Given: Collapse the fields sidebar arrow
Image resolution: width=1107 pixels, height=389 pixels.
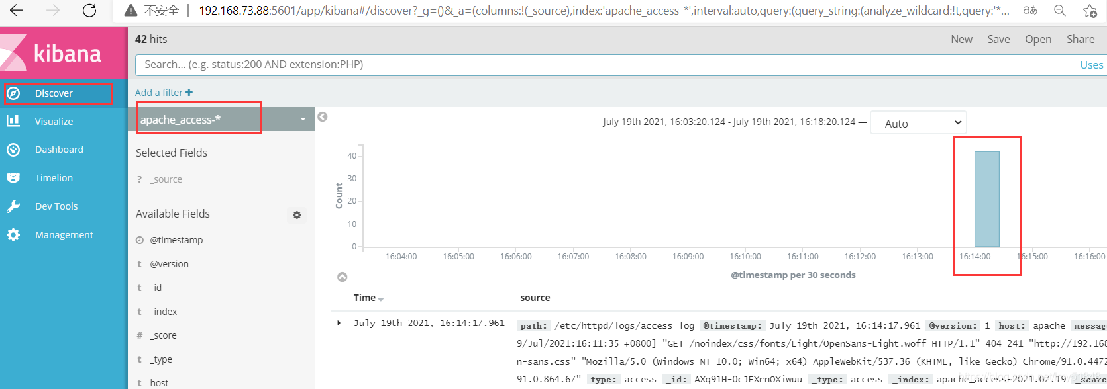Looking at the screenshot, I should tap(323, 117).
